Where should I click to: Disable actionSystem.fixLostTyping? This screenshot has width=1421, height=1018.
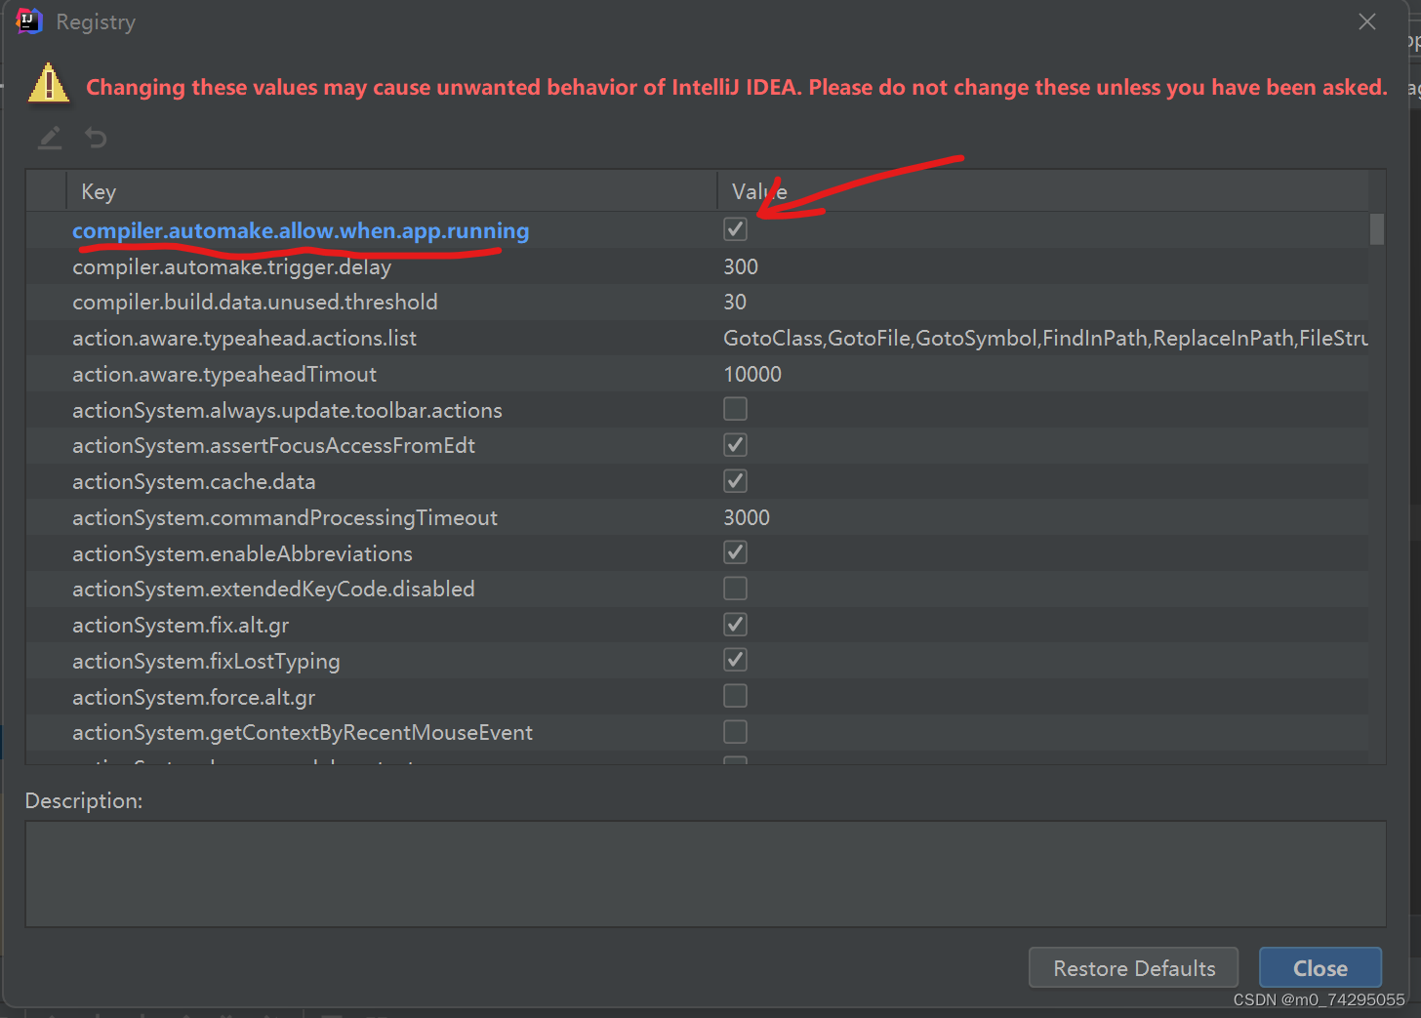(x=735, y=659)
